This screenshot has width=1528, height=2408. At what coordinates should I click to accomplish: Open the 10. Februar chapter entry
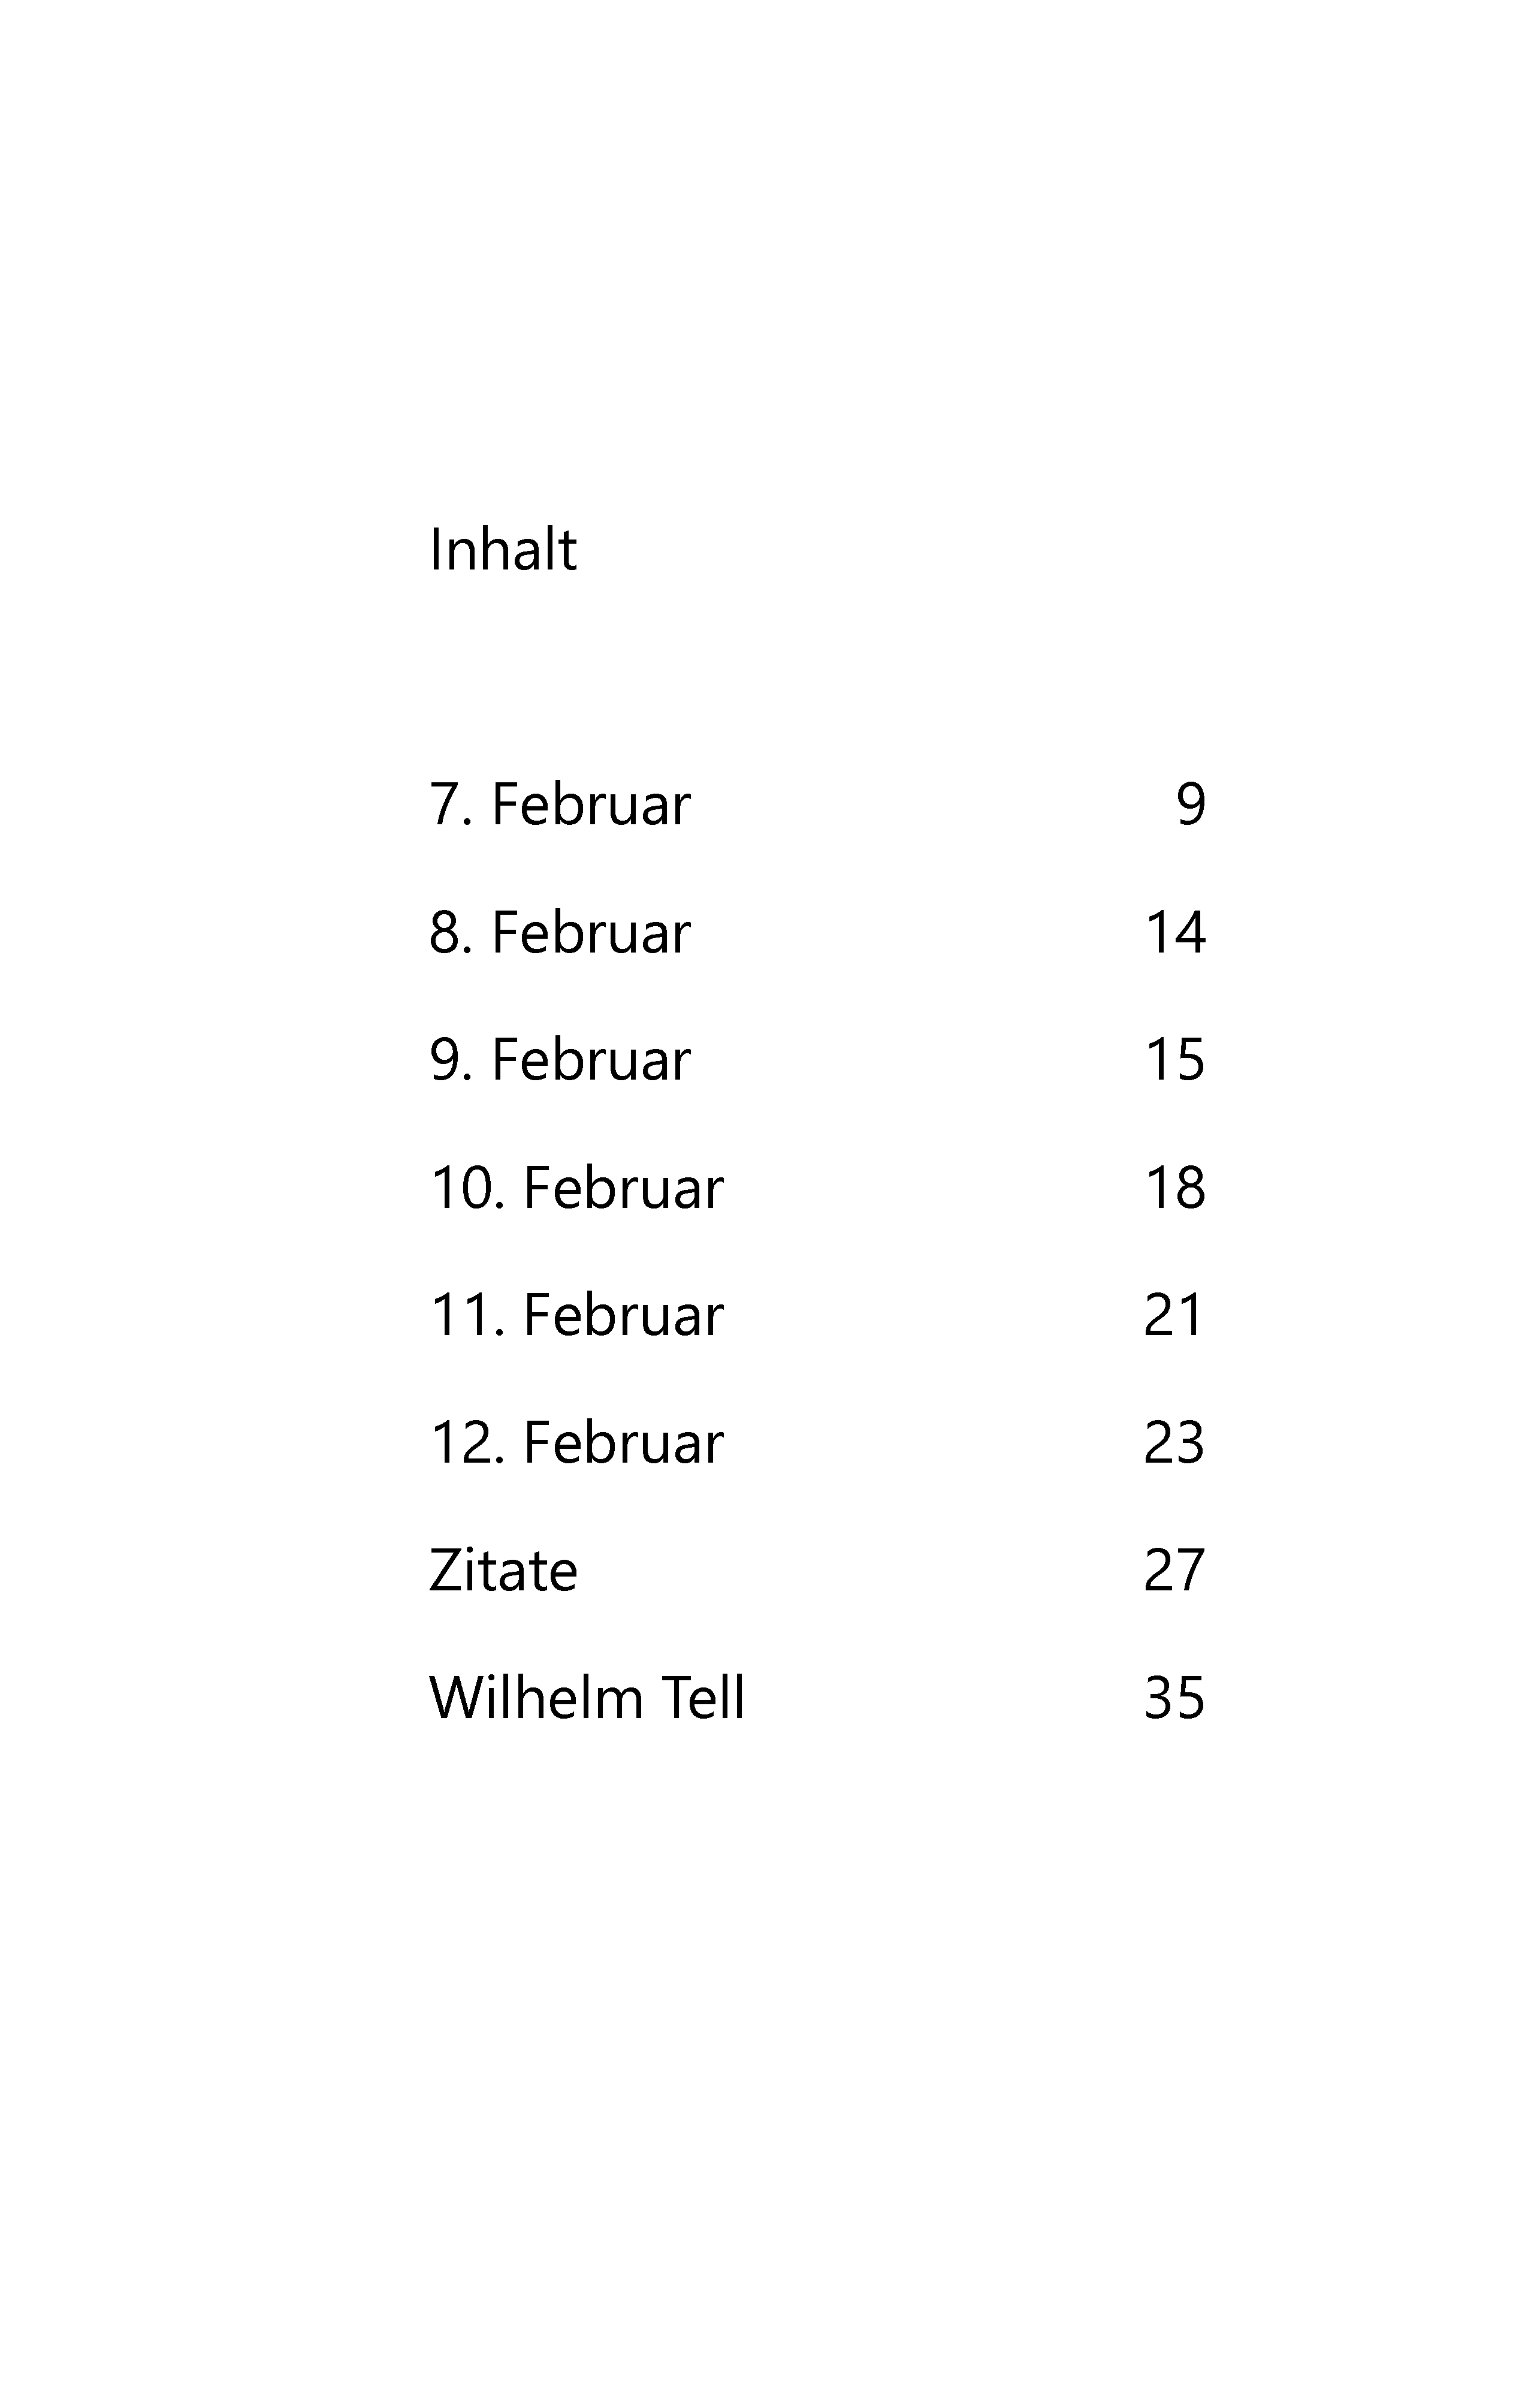coord(576,1188)
